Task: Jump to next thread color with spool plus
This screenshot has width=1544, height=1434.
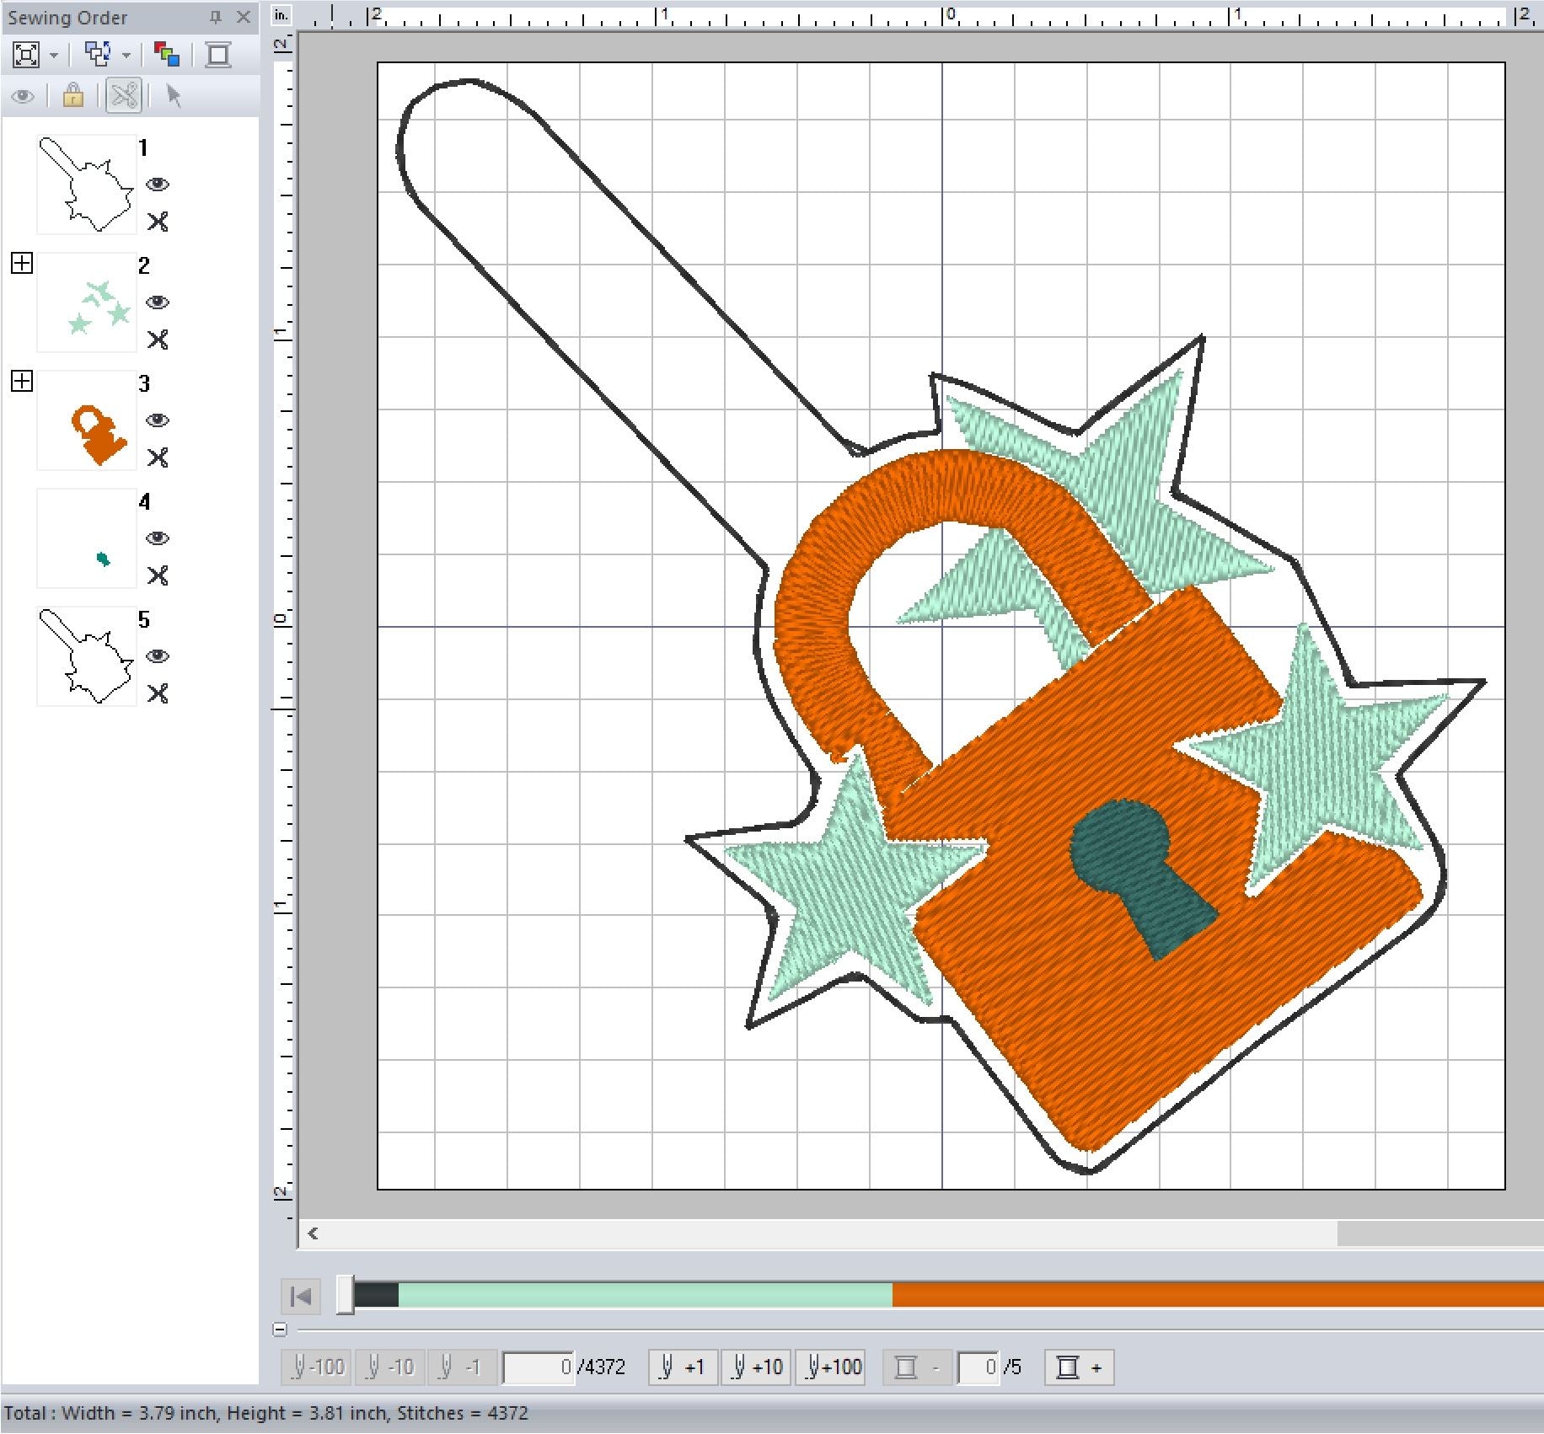Action: pyautogui.click(x=1078, y=1367)
